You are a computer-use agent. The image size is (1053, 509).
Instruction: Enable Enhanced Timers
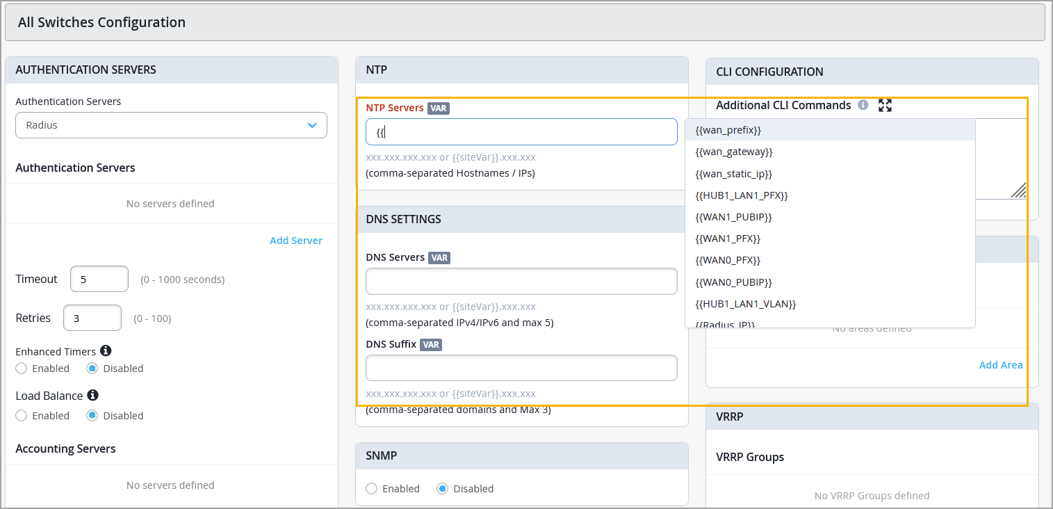point(22,369)
